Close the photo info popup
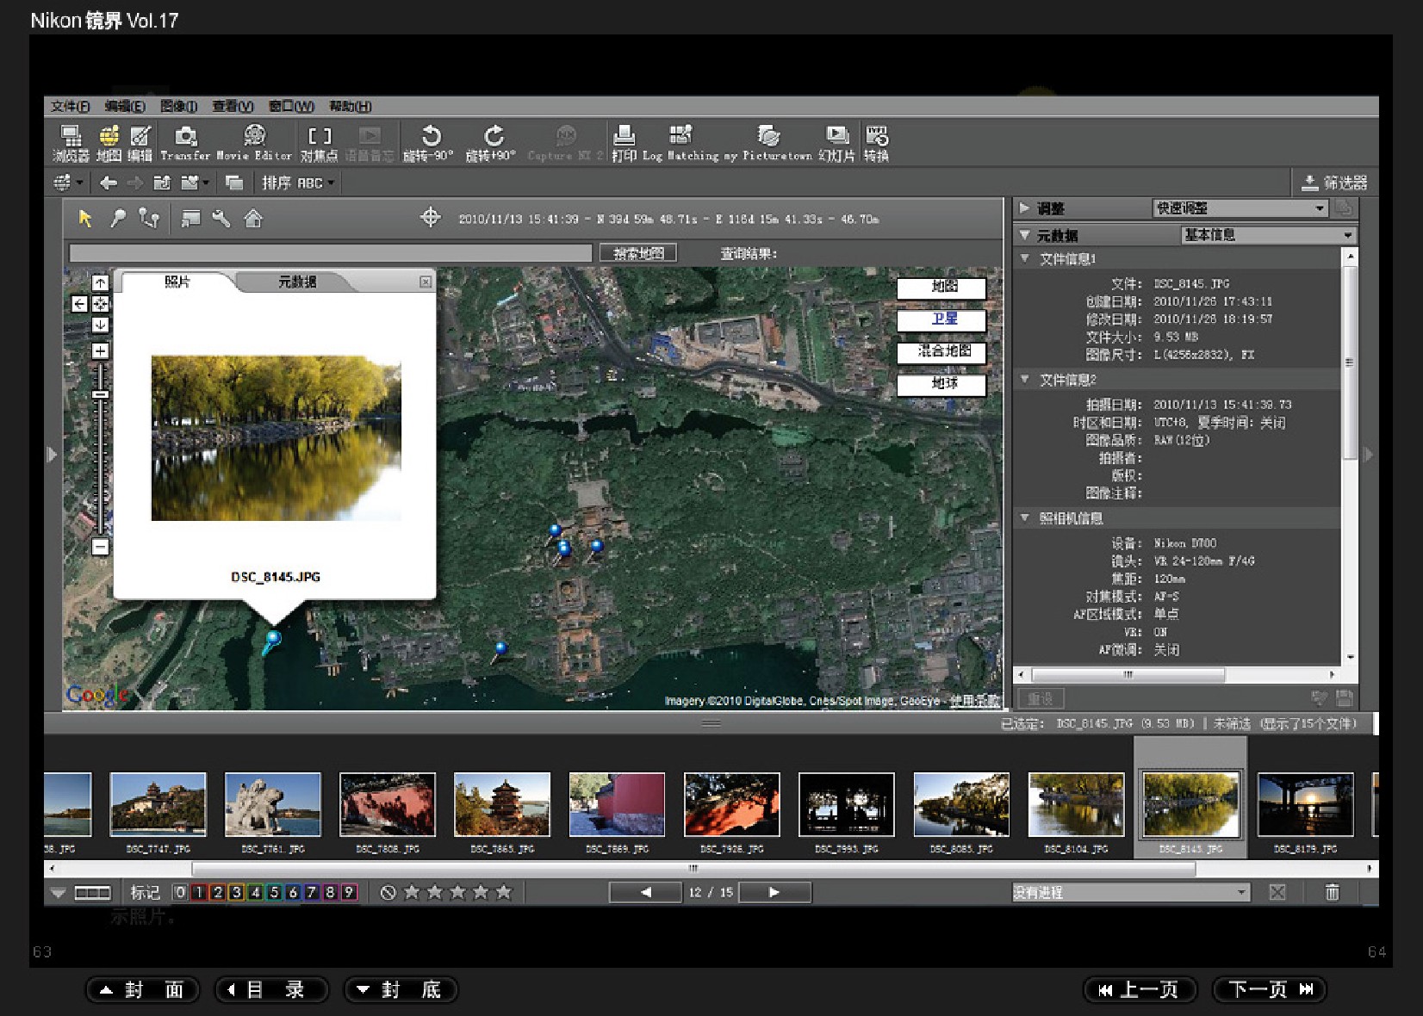This screenshot has height=1016, width=1423. [425, 282]
